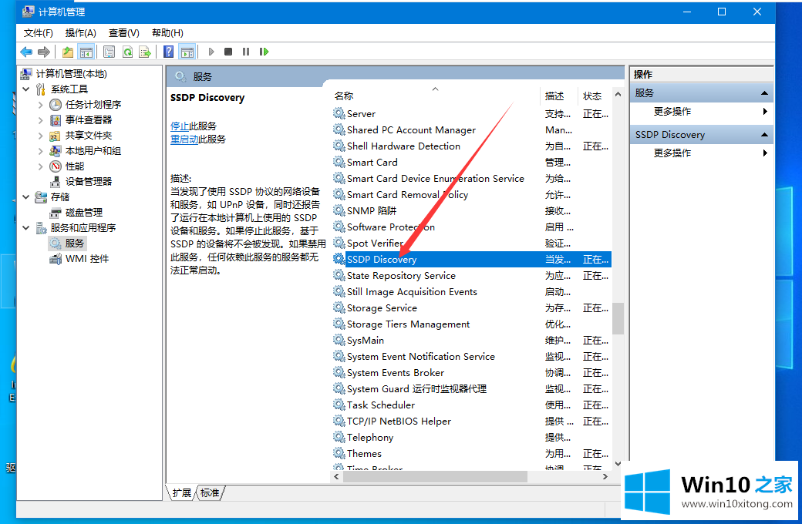Select Local Users and Groups (本地用户和组)
802x524 pixels.
(93, 151)
